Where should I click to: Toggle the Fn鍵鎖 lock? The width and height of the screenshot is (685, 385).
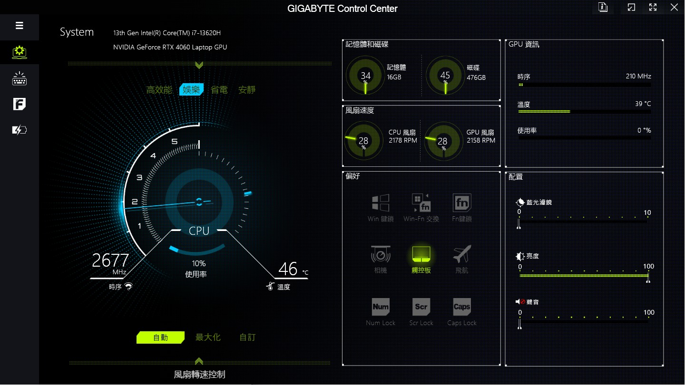point(462,208)
